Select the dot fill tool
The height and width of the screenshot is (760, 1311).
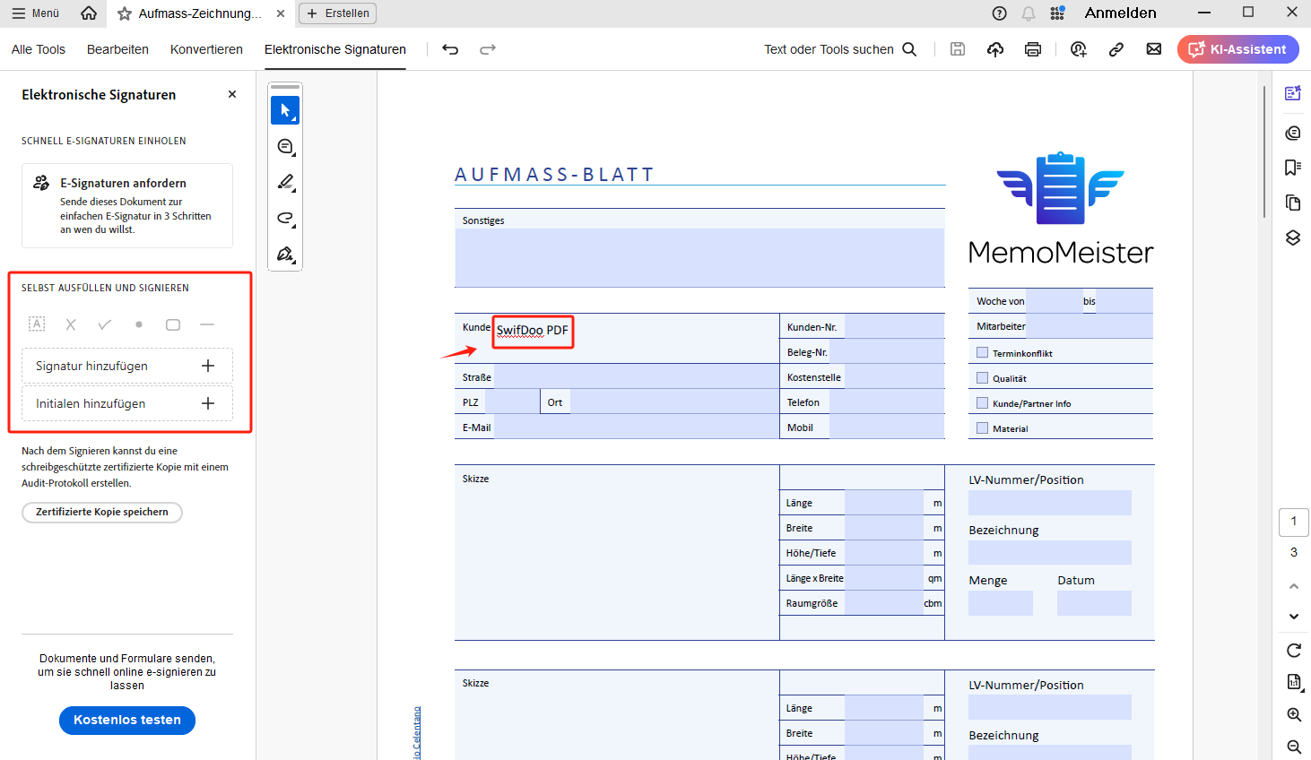tap(139, 324)
